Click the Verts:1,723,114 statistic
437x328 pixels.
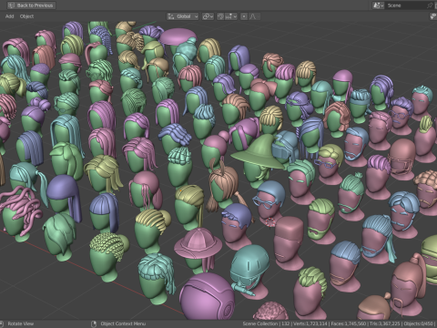[x=310, y=323]
